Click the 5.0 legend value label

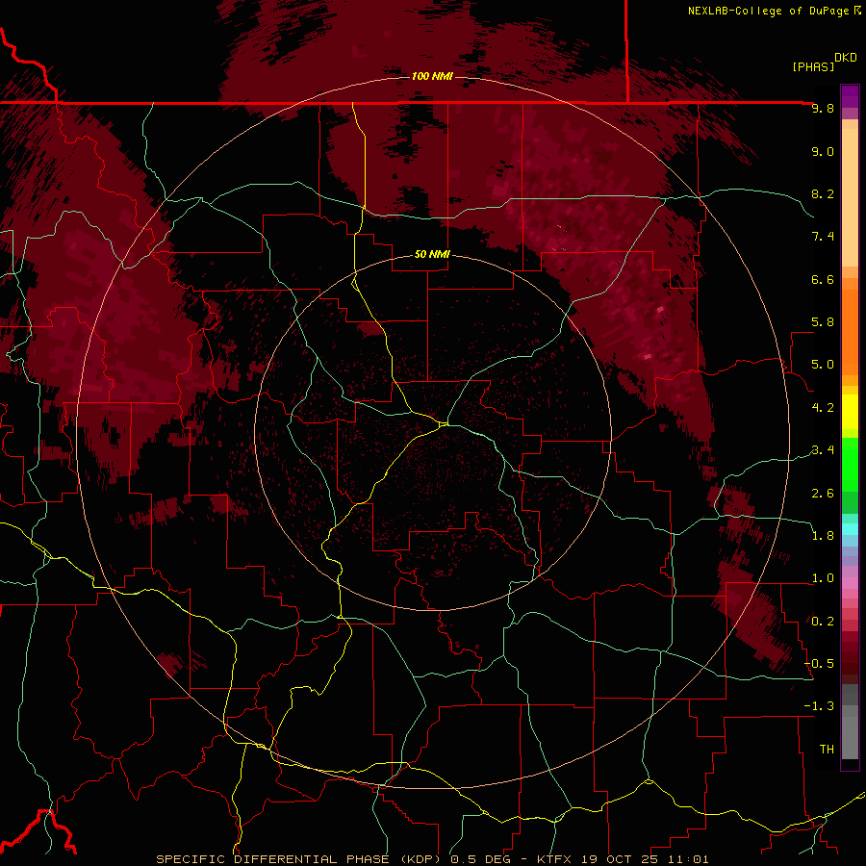tap(823, 365)
